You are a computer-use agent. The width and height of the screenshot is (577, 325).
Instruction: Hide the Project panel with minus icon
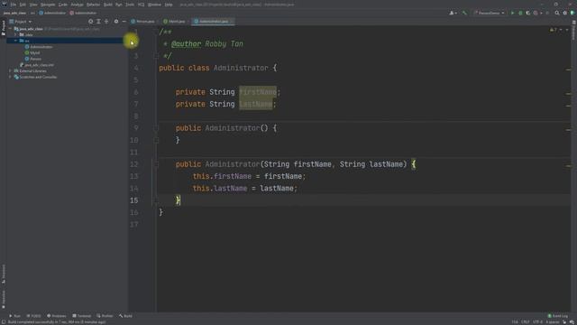[x=124, y=22]
